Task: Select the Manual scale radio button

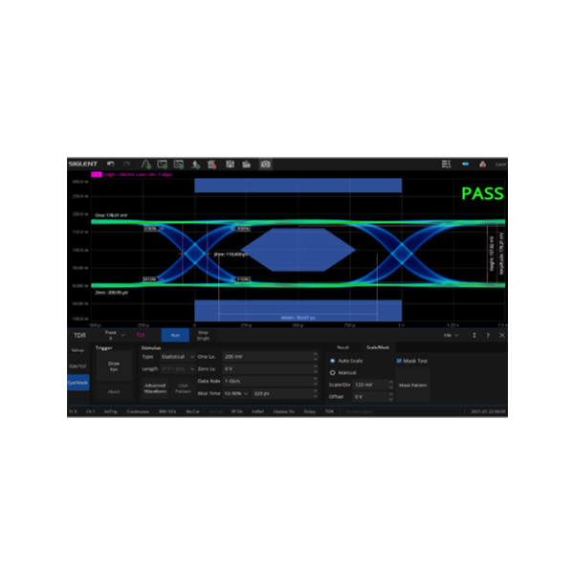Action: [x=332, y=372]
